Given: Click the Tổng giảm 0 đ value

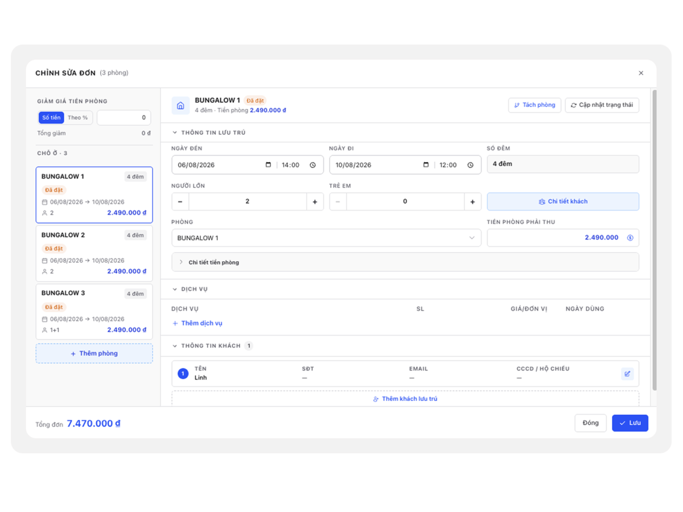Looking at the screenshot, I should coord(146,134).
